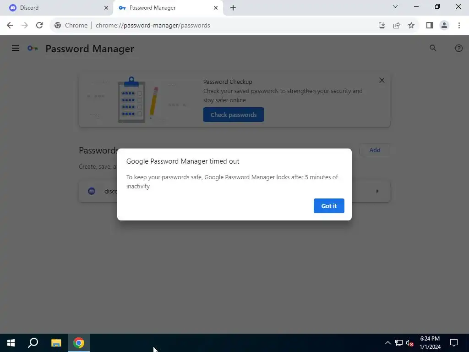Click the Add password button

pos(375,150)
